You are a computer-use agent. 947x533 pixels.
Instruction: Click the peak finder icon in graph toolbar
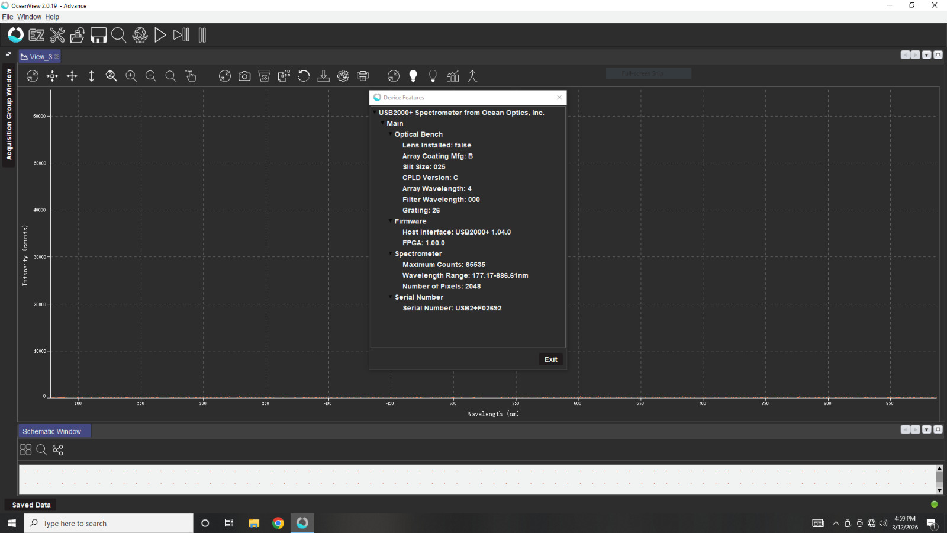click(x=472, y=76)
